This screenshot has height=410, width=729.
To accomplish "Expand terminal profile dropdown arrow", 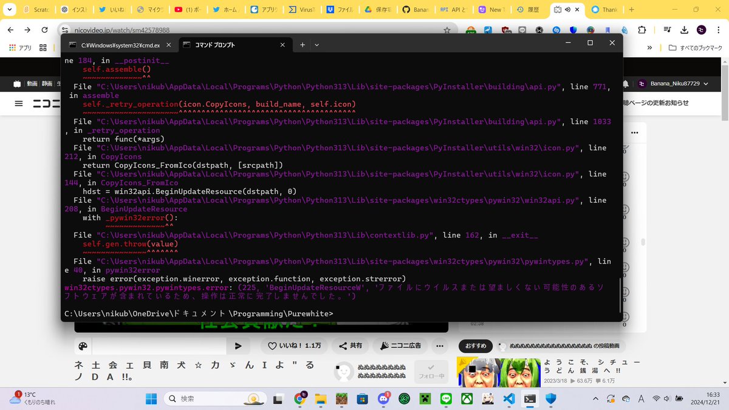I will pyautogui.click(x=317, y=44).
